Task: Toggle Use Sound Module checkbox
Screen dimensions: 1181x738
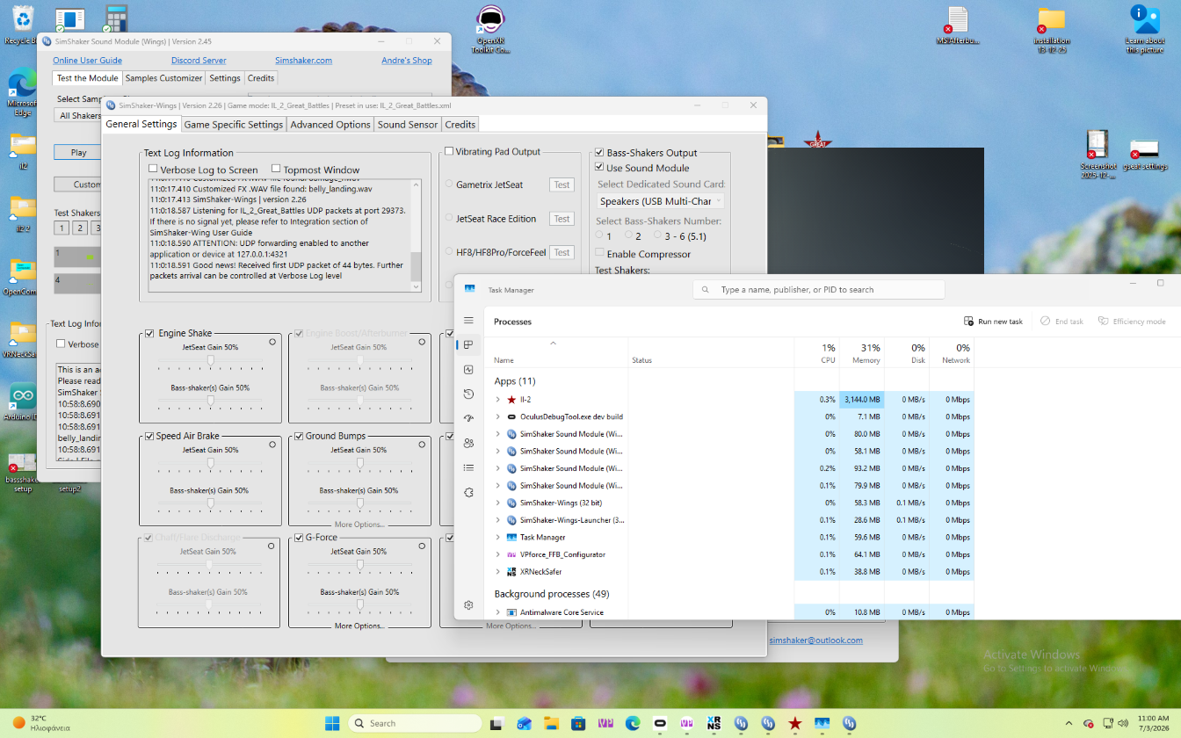Action: click(x=599, y=168)
